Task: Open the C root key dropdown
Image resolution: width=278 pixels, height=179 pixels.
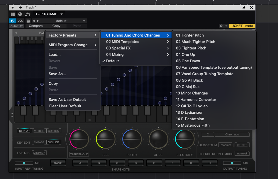Action: click(208, 135)
